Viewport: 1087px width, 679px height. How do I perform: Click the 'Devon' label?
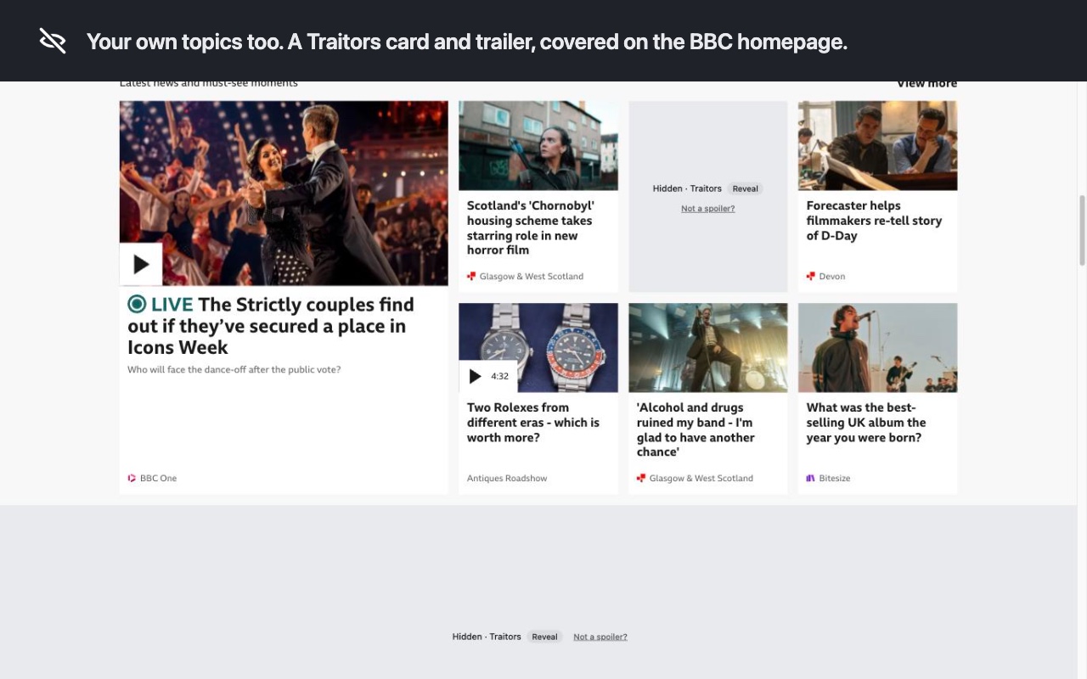tap(831, 277)
